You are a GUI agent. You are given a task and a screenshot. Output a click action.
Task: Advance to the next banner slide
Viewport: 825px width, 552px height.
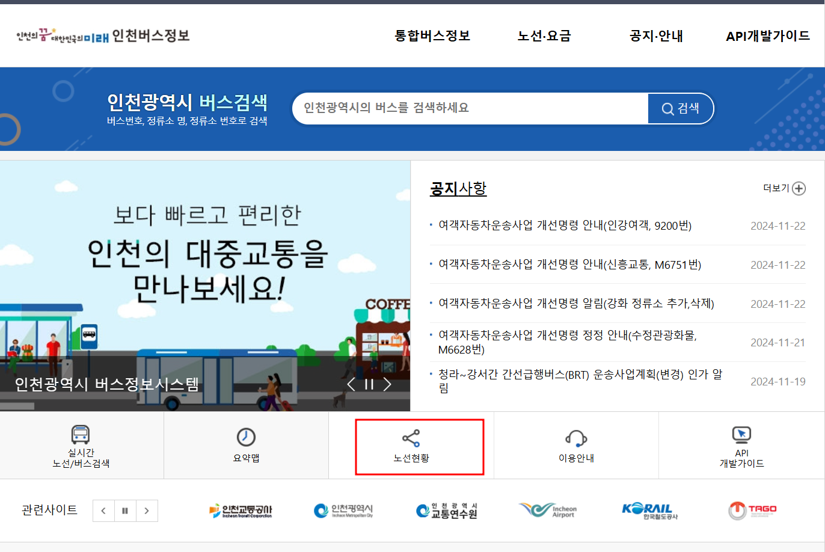(x=387, y=383)
